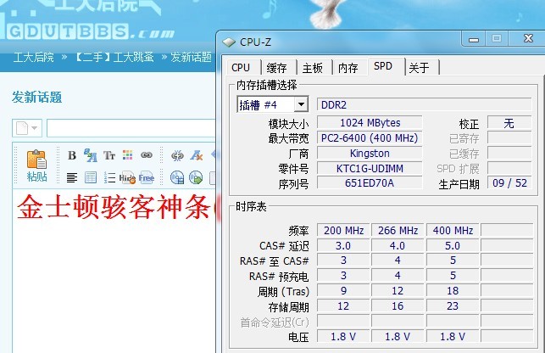Open the 【二手】工大跳蚤 breadcrumb link
This screenshot has width=545, height=353.
114,57
